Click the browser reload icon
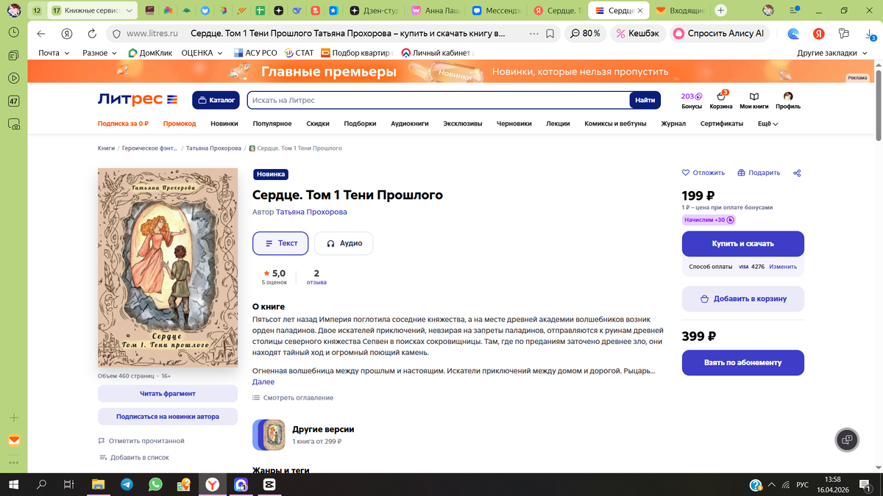This screenshot has width=883, height=496. [92, 34]
